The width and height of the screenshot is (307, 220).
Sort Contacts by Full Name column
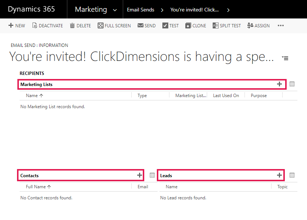(x=38, y=186)
